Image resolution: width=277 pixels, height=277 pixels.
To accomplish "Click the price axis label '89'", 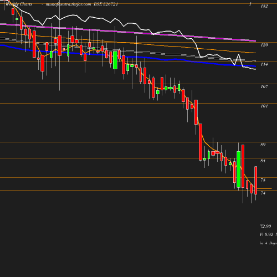I will click(263, 145).
